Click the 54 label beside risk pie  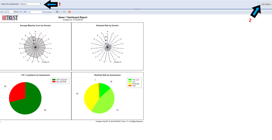coord(77,94)
